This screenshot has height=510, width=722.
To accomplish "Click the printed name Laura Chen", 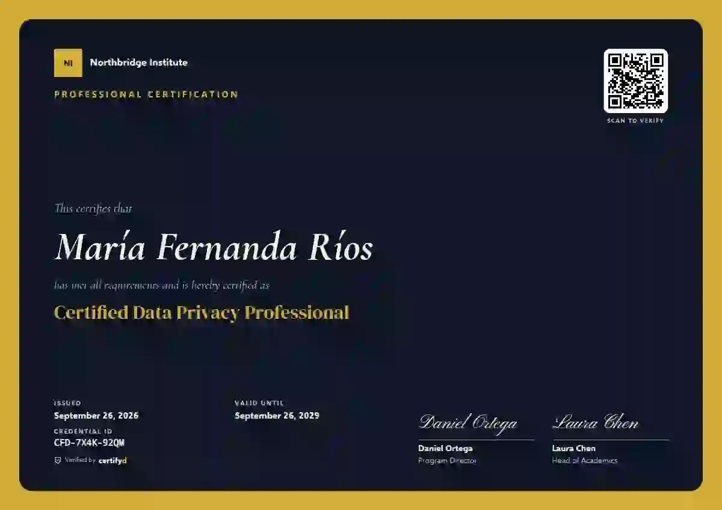I will pyautogui.click(x=574, y=449).
